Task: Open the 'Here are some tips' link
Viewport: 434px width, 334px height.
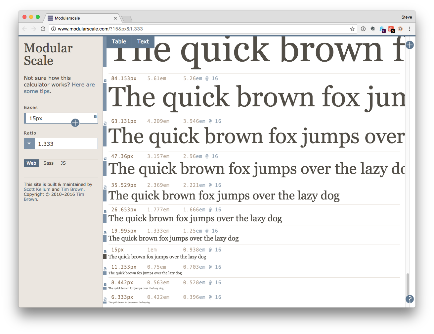Action: (x=59, y=88)
